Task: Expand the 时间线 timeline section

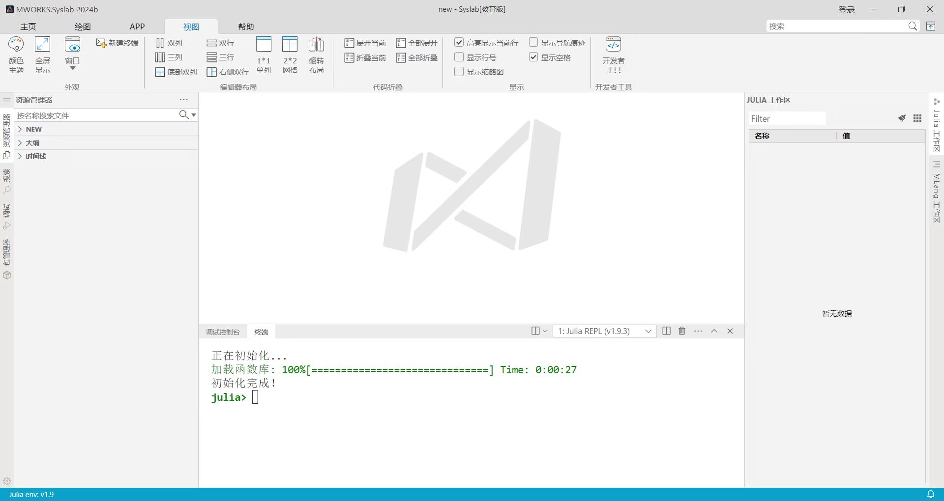Action: point(106,156)
